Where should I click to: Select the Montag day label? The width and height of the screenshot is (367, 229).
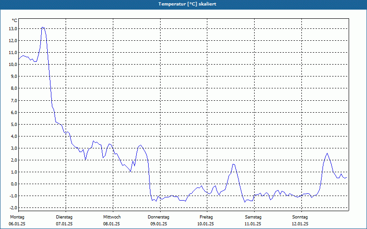click(17, 217)
